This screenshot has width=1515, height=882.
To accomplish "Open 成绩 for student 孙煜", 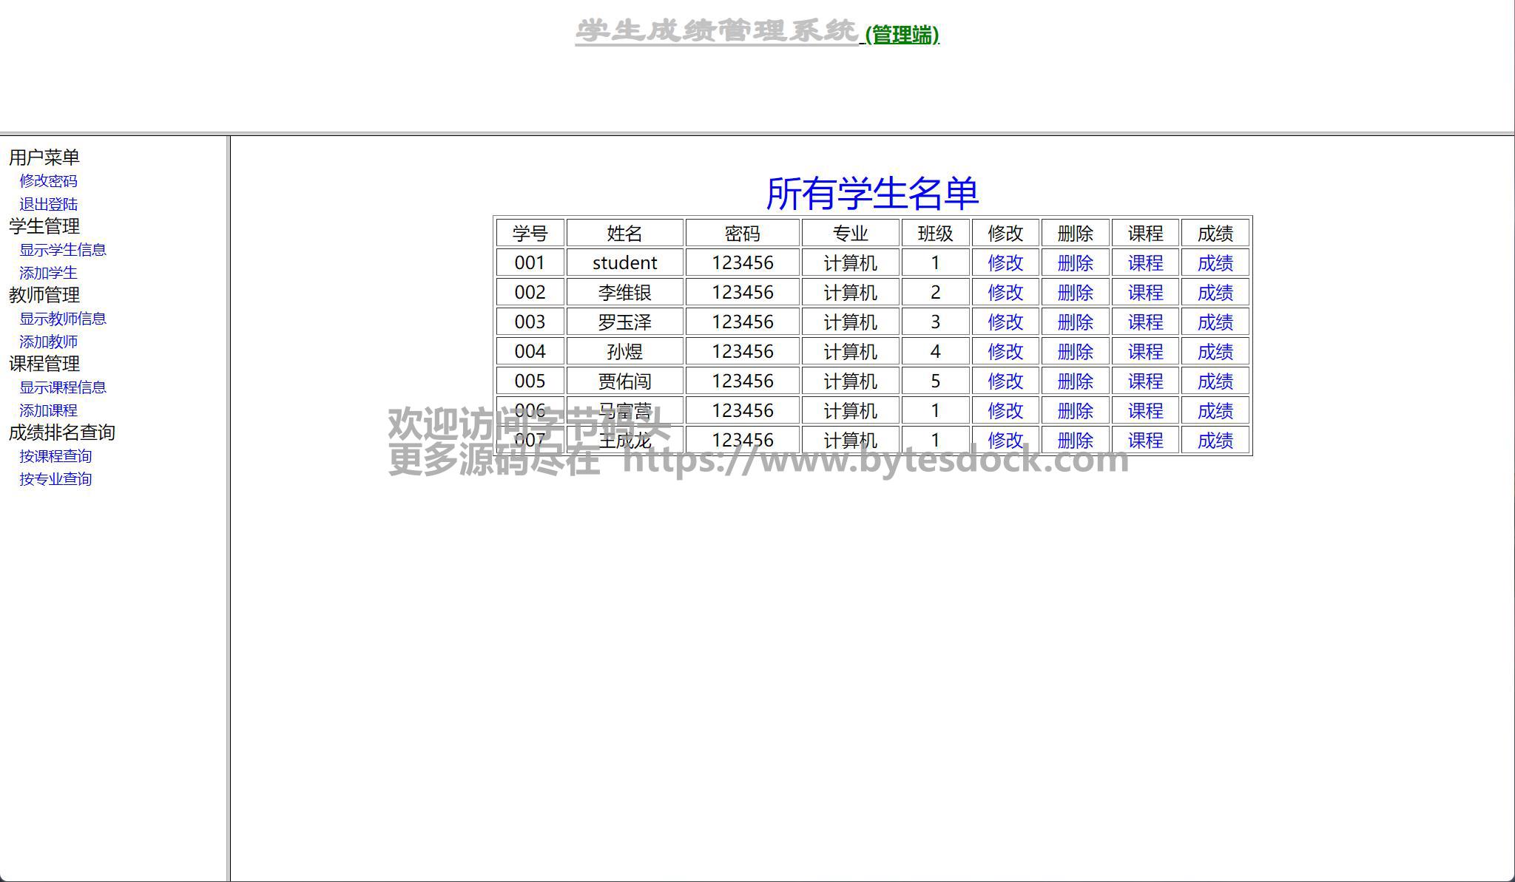I will click(x=1215, y=352).
